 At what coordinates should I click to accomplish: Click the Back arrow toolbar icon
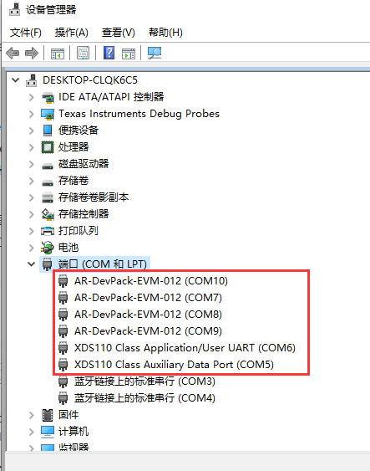pyautogui.click(x=13, y=54)
